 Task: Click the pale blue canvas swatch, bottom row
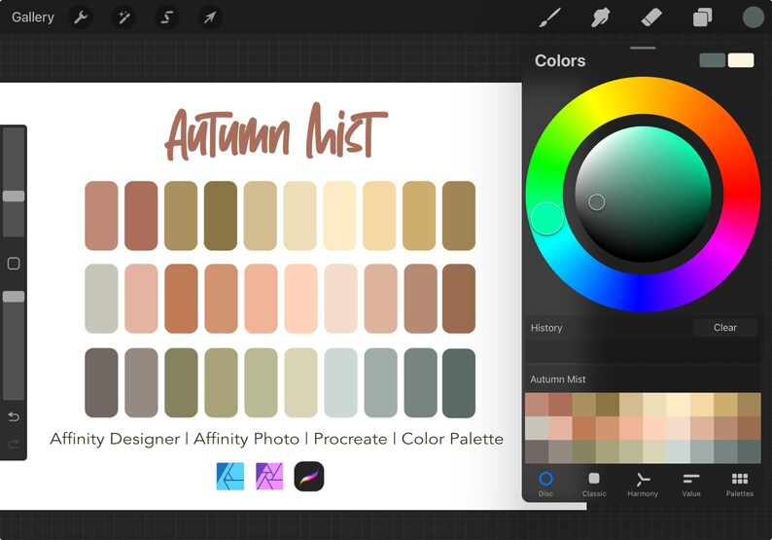340,382
